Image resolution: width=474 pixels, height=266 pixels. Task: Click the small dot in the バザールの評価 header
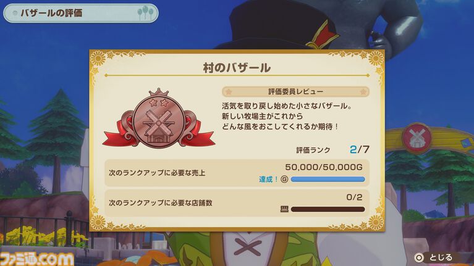(x=15, y=13)
